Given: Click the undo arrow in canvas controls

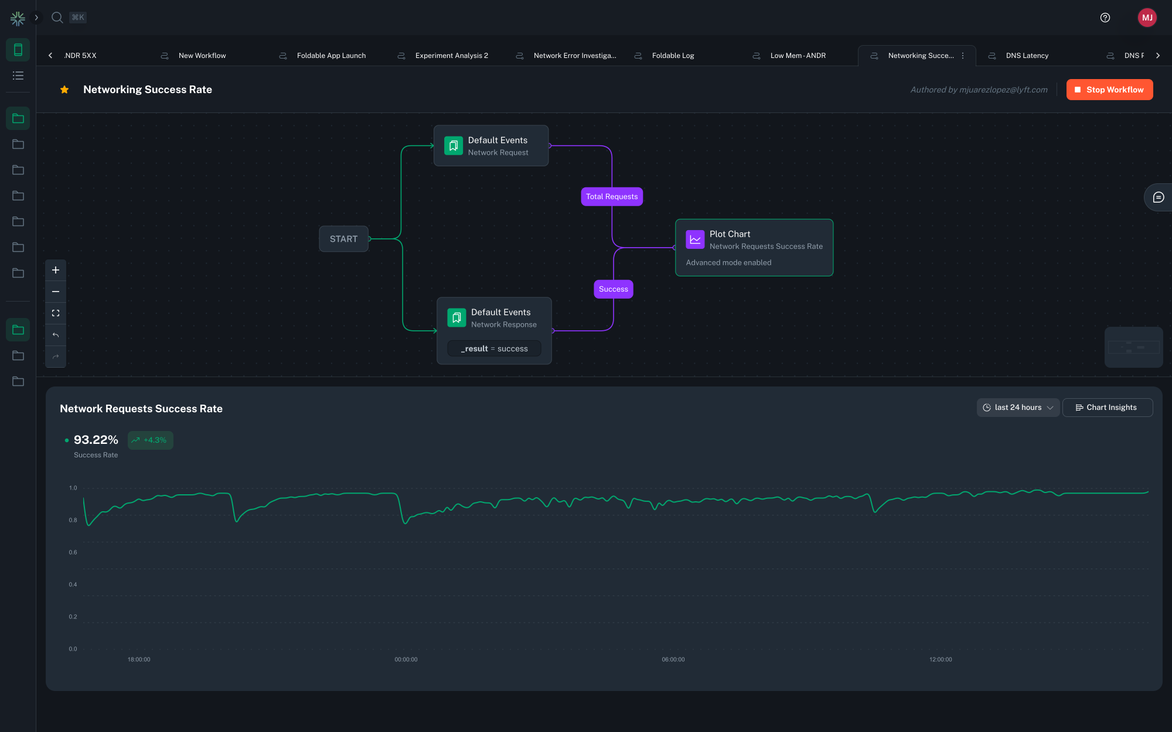Looking at the screenshot, I should (x=56, y=335).
